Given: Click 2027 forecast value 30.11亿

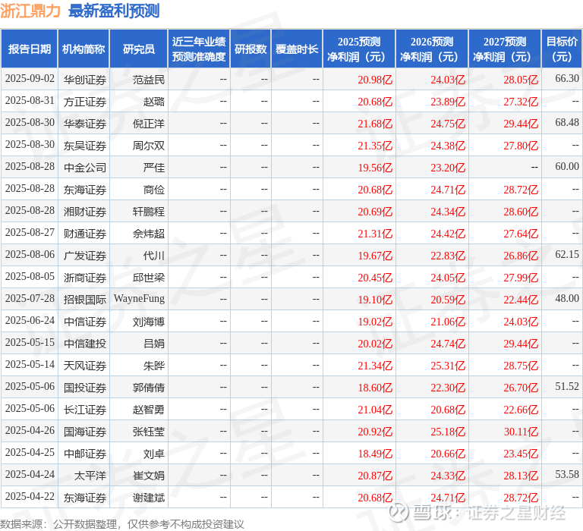Looking at the screenshot, I should coord(521,432).
